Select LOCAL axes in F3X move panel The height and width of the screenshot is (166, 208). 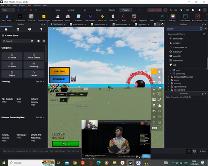(72, 95)
